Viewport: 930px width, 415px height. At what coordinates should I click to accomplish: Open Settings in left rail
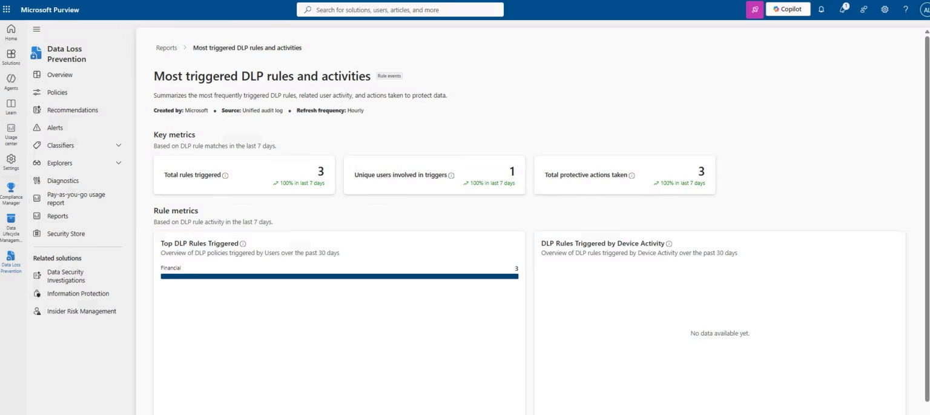coord(11,162)
